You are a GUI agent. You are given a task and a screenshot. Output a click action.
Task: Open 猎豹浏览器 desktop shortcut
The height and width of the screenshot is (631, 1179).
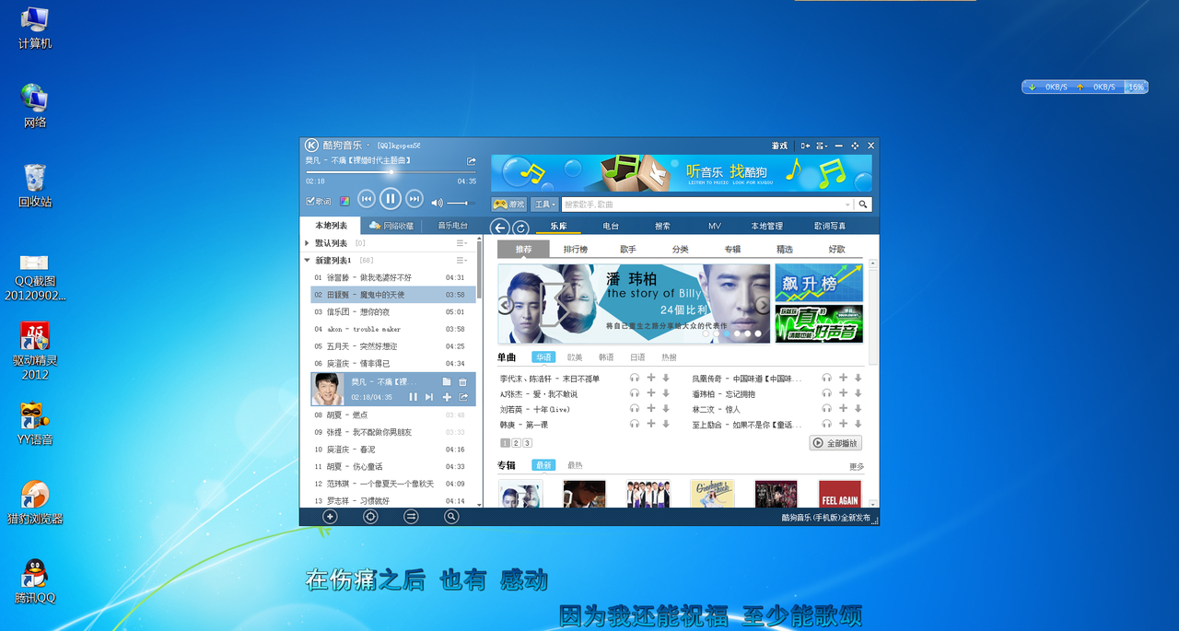35,503
